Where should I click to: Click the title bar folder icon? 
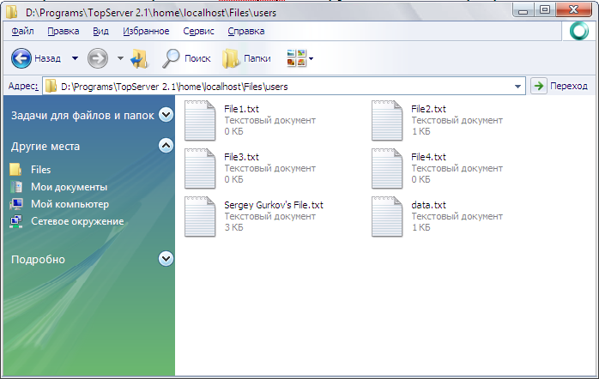pyautogui.click(x=11, y=12)
